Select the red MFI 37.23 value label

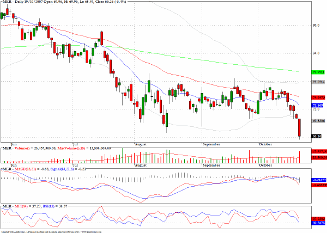319,219
